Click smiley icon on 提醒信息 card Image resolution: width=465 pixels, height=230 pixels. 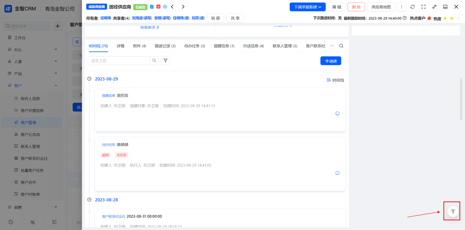pyautogui.click(x=337, y=113)
